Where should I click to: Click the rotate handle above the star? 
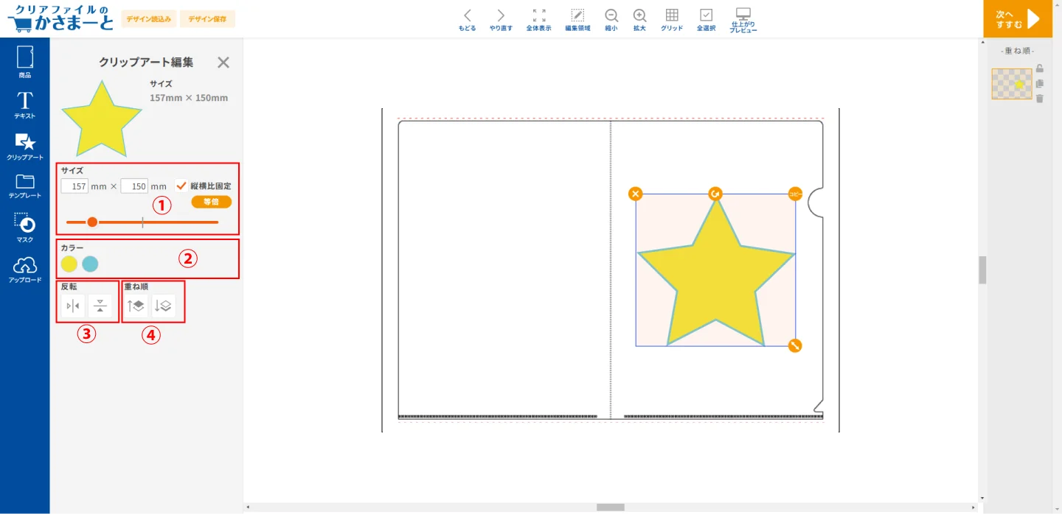(715, 194)
